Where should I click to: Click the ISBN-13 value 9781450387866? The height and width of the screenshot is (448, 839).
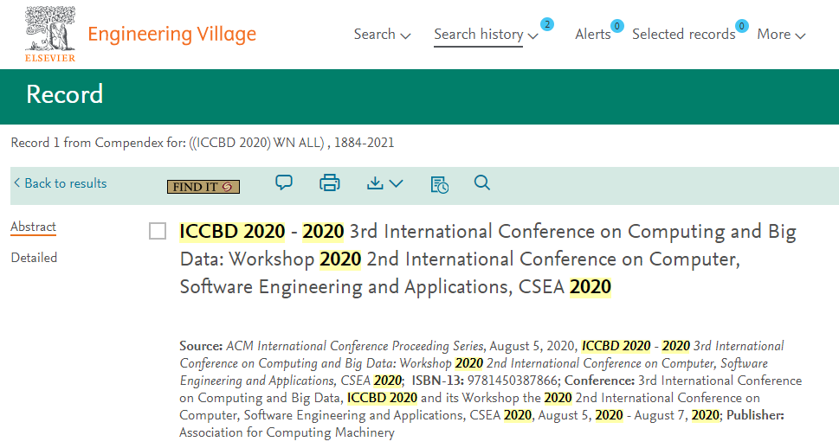tap(512, 381)
